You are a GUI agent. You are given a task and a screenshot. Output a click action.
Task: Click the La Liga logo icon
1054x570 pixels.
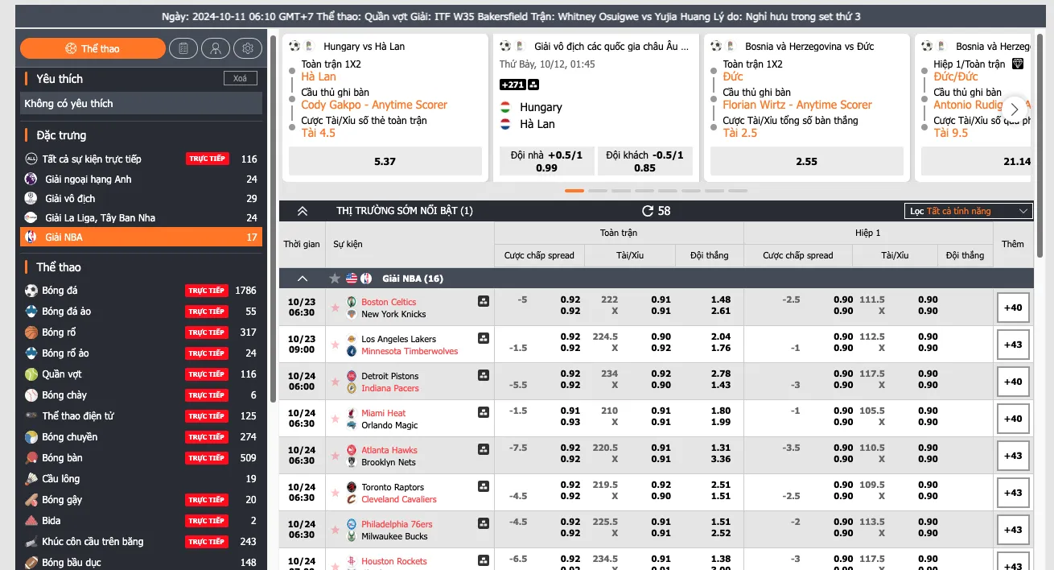[31, 217]
